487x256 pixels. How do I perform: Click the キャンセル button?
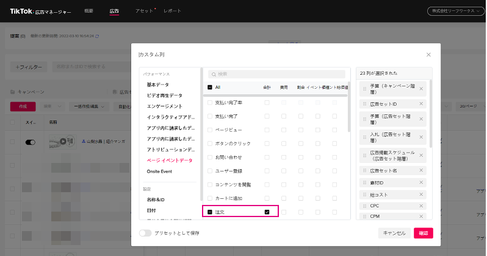coord(394,233)
